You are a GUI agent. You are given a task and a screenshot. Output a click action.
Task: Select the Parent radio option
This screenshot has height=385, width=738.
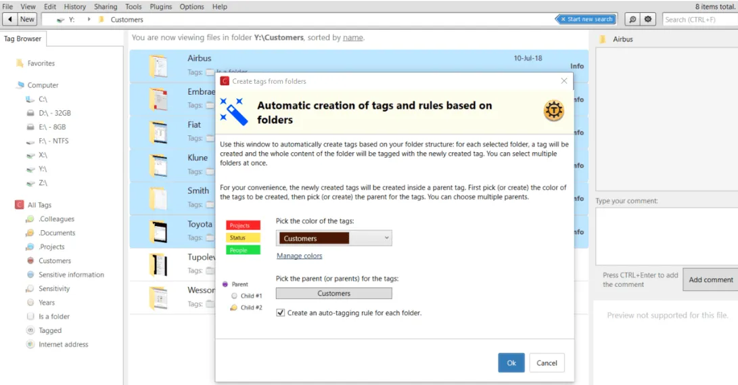click(x=225, y=284)
